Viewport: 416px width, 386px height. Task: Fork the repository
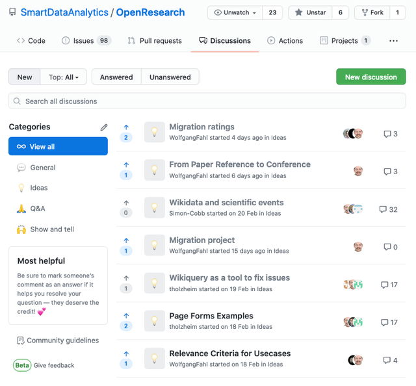(x=372, y=12)
